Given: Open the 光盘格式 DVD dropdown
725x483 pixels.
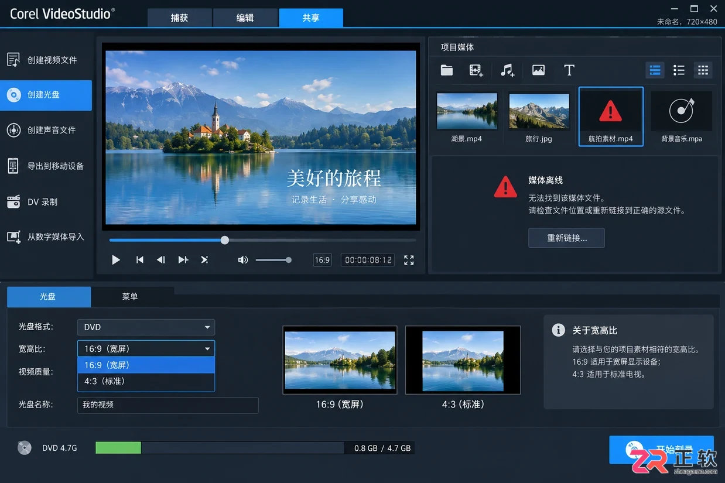Looking at the screenshot, I should tap(146, 327).
